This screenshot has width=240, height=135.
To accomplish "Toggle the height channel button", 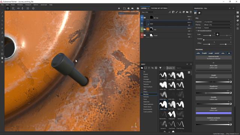I will (x=204, y=53).
